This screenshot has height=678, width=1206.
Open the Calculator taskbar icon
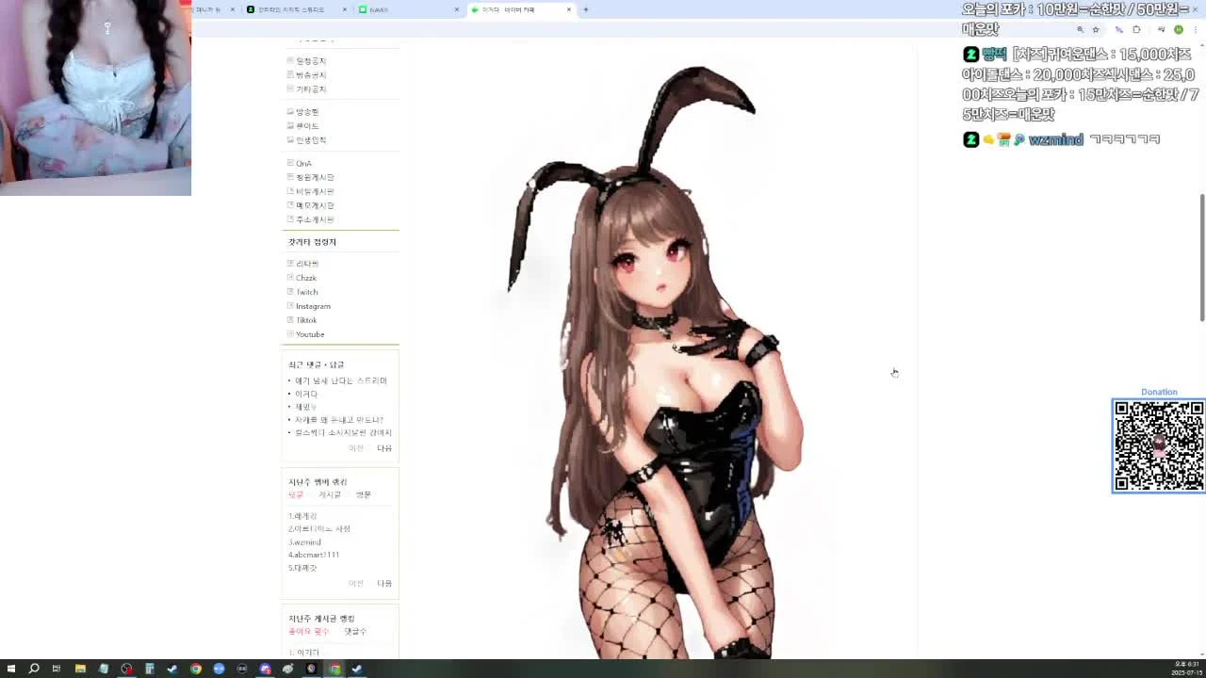tap(149, 669)
